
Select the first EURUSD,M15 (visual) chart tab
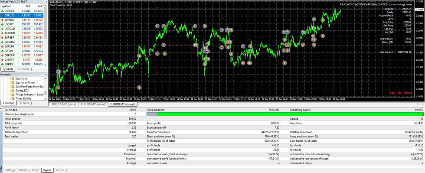(63, 104)
